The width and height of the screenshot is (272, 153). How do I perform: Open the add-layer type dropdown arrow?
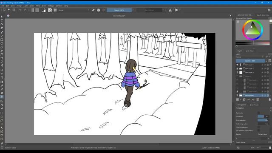(x=241, y=99)
